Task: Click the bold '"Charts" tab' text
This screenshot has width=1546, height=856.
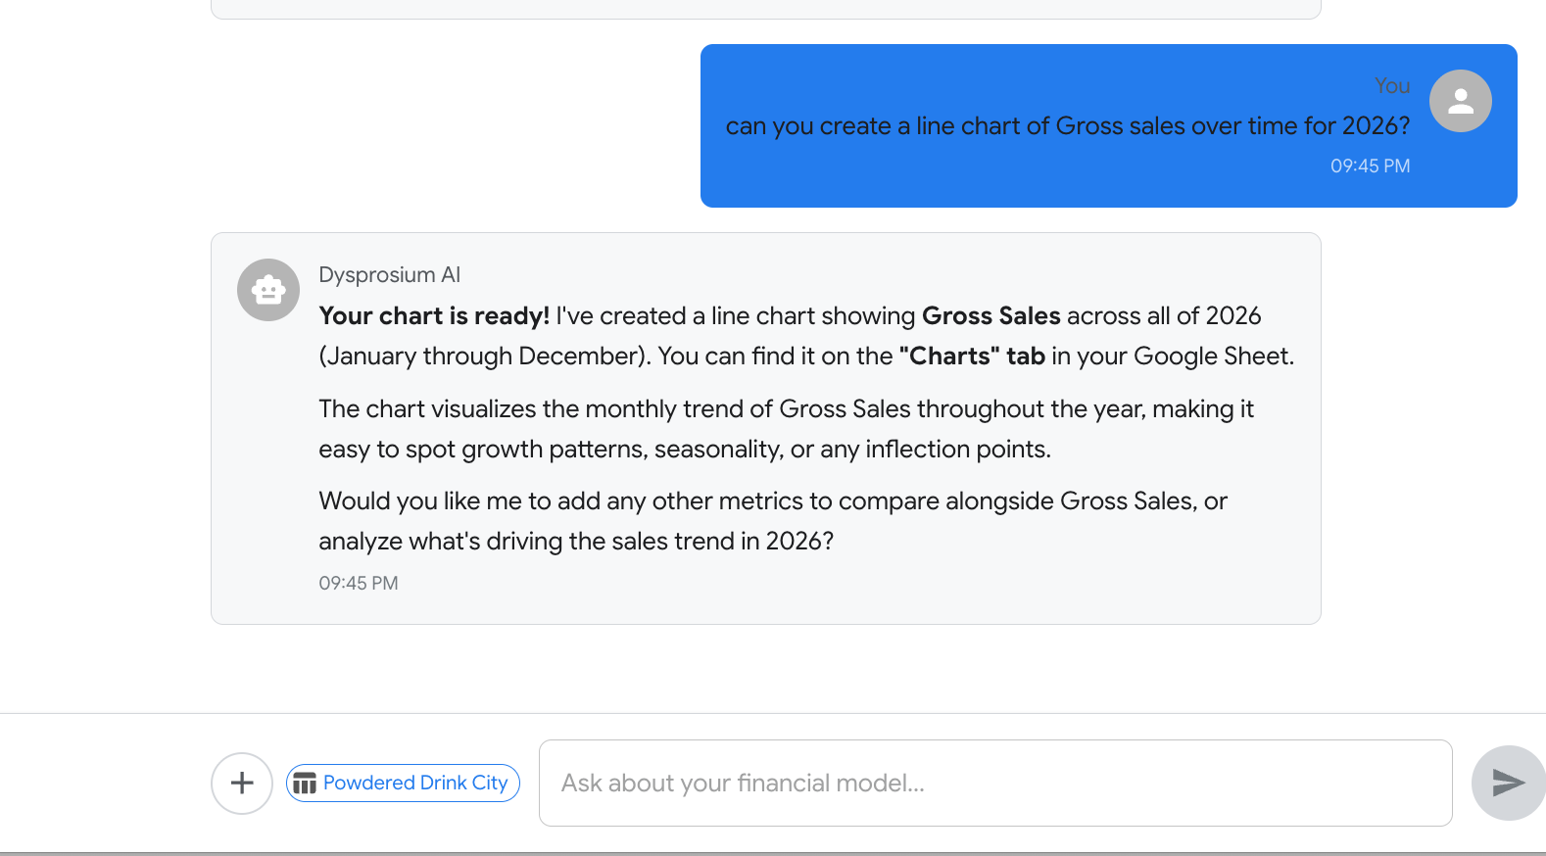Action: tap(972, 357)
